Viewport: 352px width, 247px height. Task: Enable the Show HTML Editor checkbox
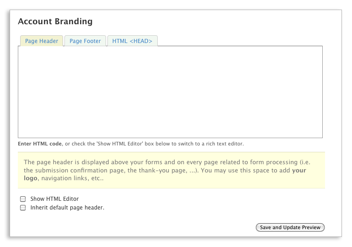(x=23, y=199)
